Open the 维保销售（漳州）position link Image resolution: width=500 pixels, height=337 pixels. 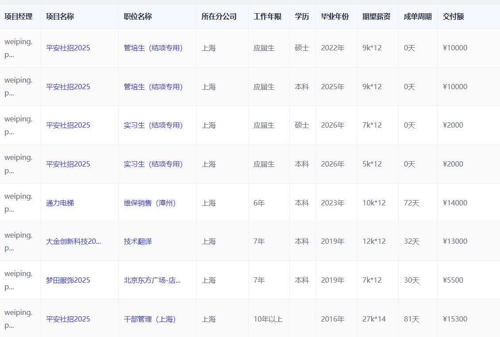click(150, 203)
